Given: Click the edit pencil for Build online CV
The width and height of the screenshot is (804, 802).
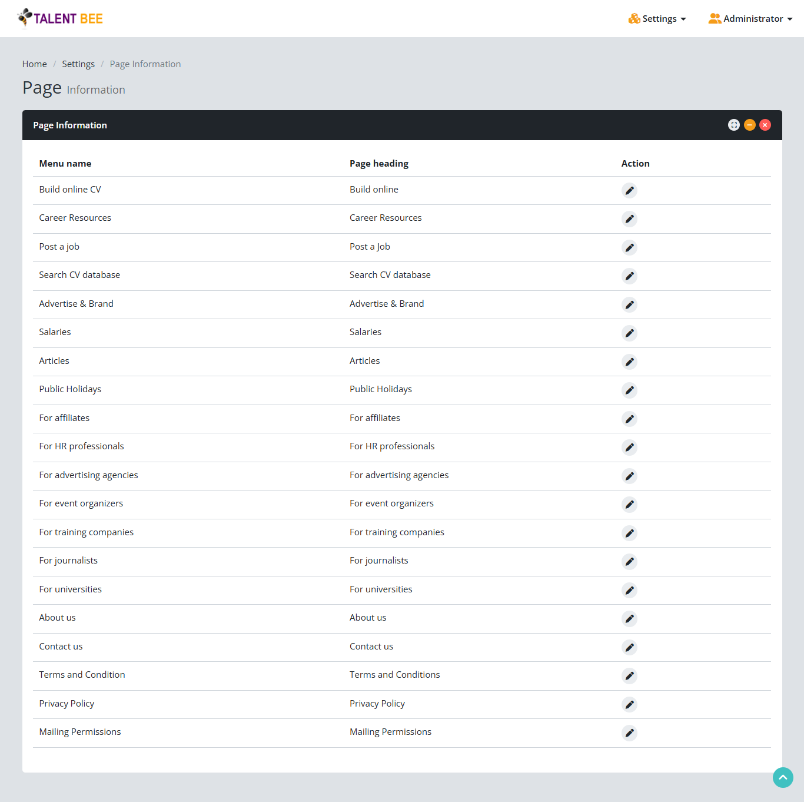Looking at the screenshot, I should coord(629,190).
